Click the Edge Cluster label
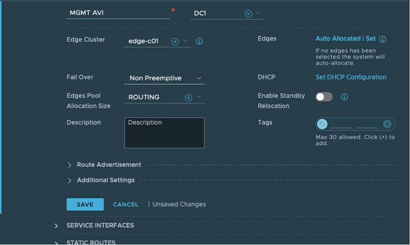Image resolution: width=410 pixels, height=245 pixels. pyautogui.click(x=85, y=40)
